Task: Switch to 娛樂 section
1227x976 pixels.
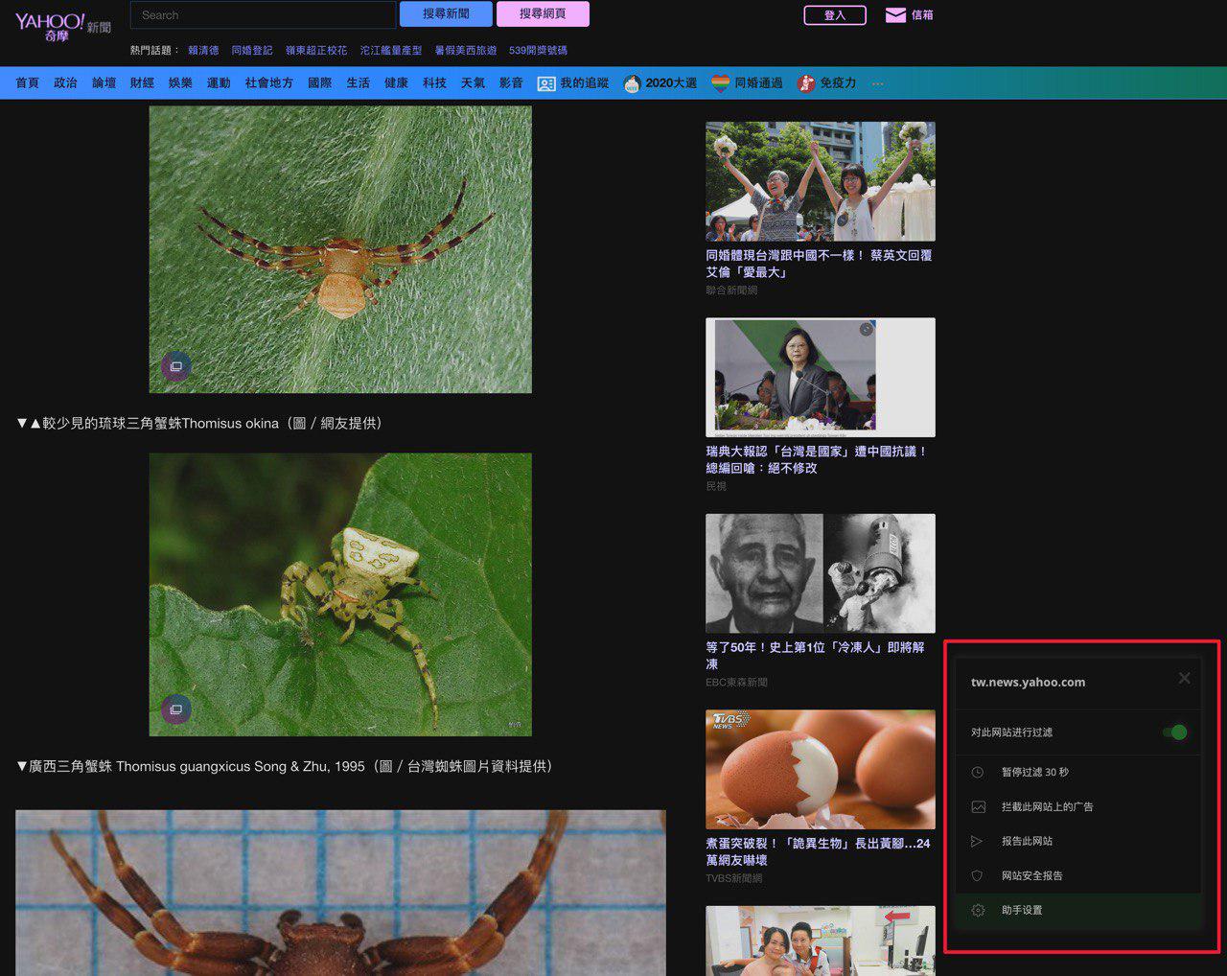Action: [x=180, y=83]
